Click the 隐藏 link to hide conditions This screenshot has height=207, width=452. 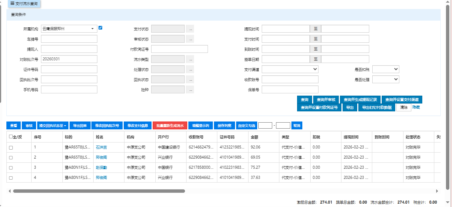pos(416,107)
